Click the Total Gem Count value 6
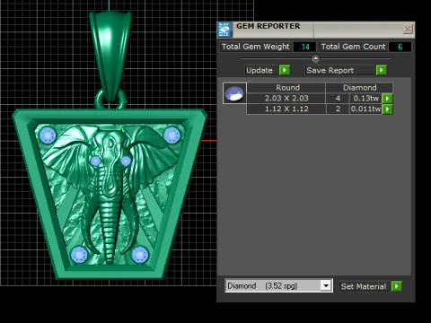 point(400,47)
